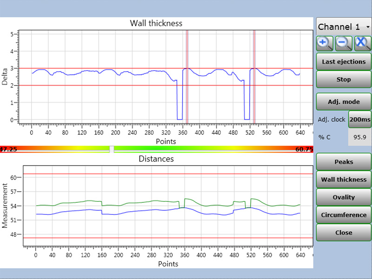Switch to the Peaks view
372x279 pixels.
tap(344, 162)
